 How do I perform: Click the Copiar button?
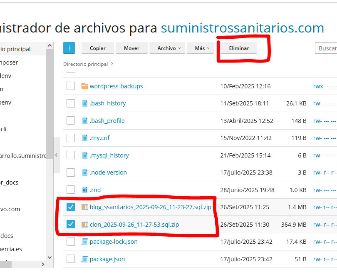click(98, 48)
